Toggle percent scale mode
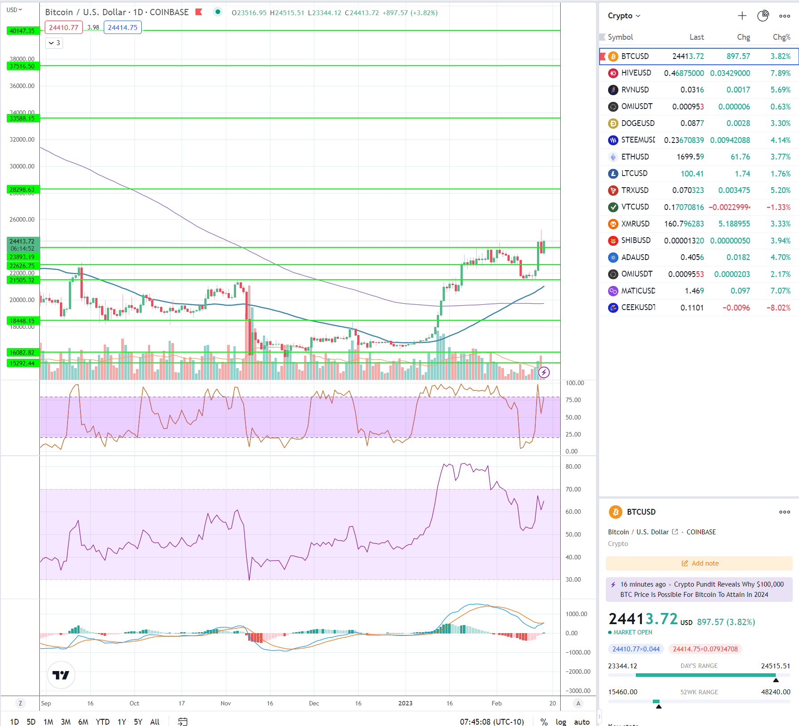Image resolution: width=799 pixels, height=726 pixels. click(x=544, y=722)
